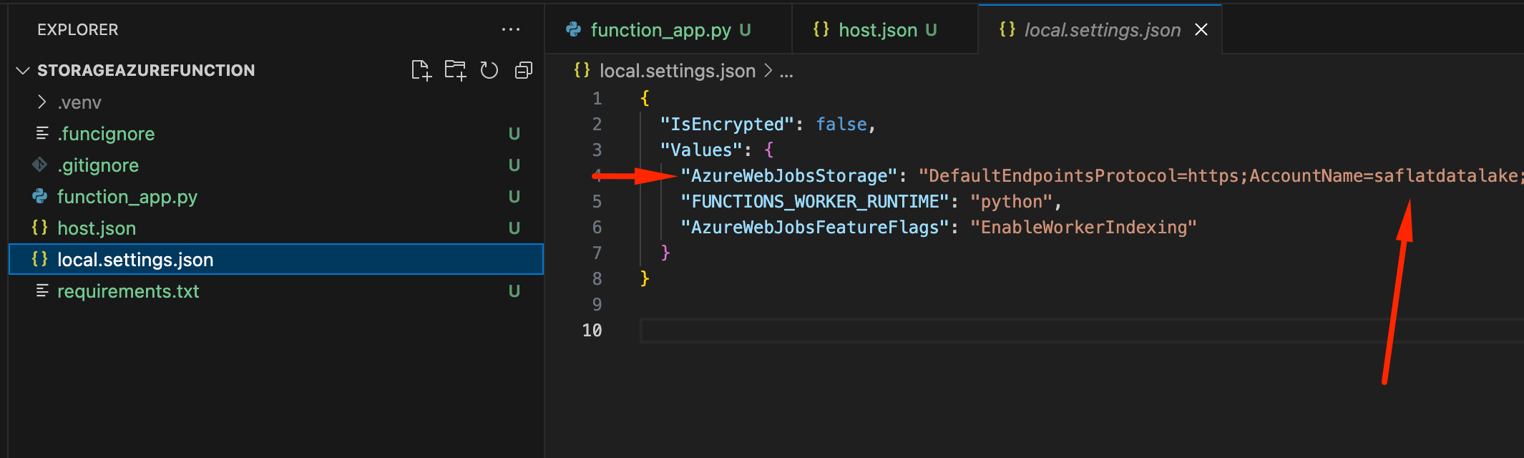The width and height of the screenshot is (1524, 458).
Task: Click requirements.txt file lines icon
Action: [x=42, y=291]
